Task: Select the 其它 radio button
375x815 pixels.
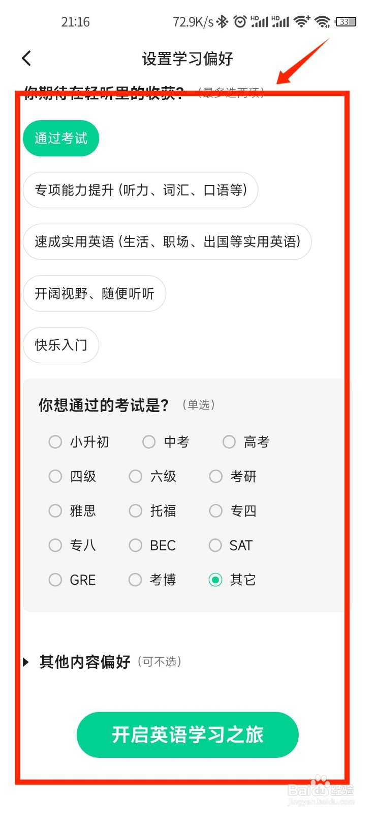Action: tap(216, 580)
